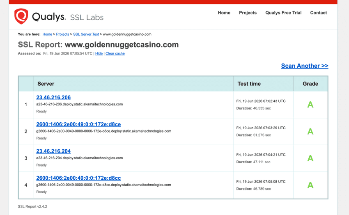Click the SSL Labs title text in header
The height and width of the screenshot is (215, 349).
point(87,18)
